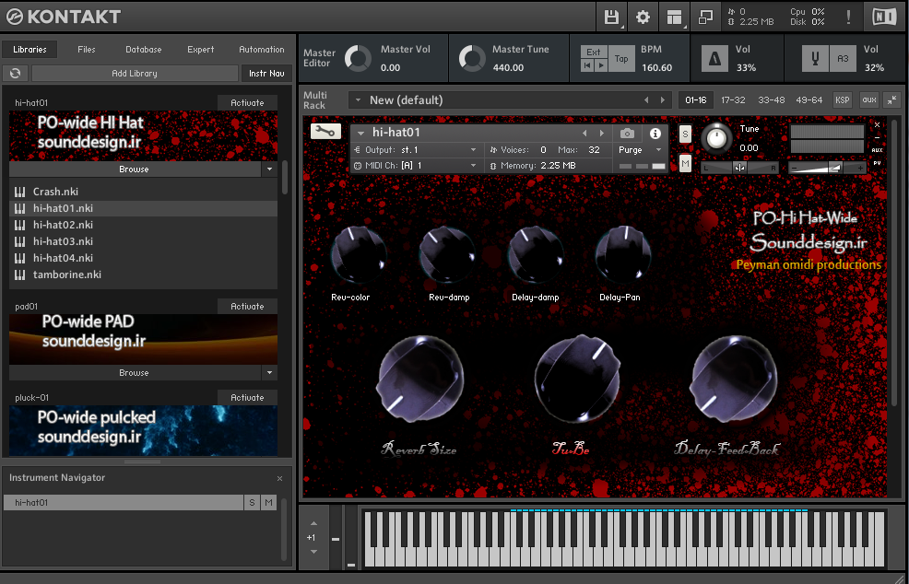Click the pan center icon on instrument header
This screenshot has width=909, height=584.
(739, 168)
